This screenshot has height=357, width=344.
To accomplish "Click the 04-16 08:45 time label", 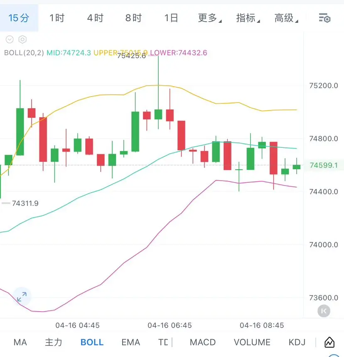I will pos(262,325).
